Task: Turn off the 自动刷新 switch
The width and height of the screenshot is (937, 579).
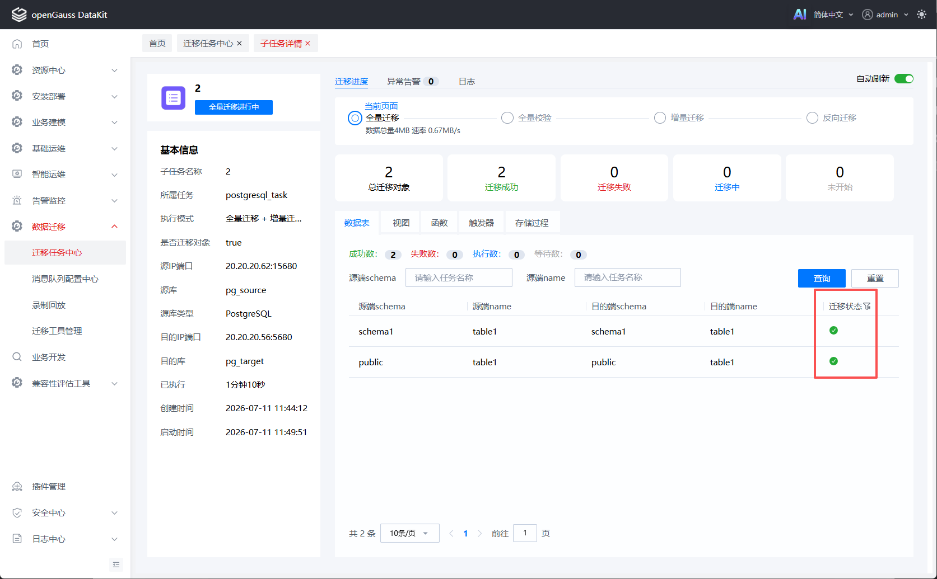Action: (x=903, y=79)
